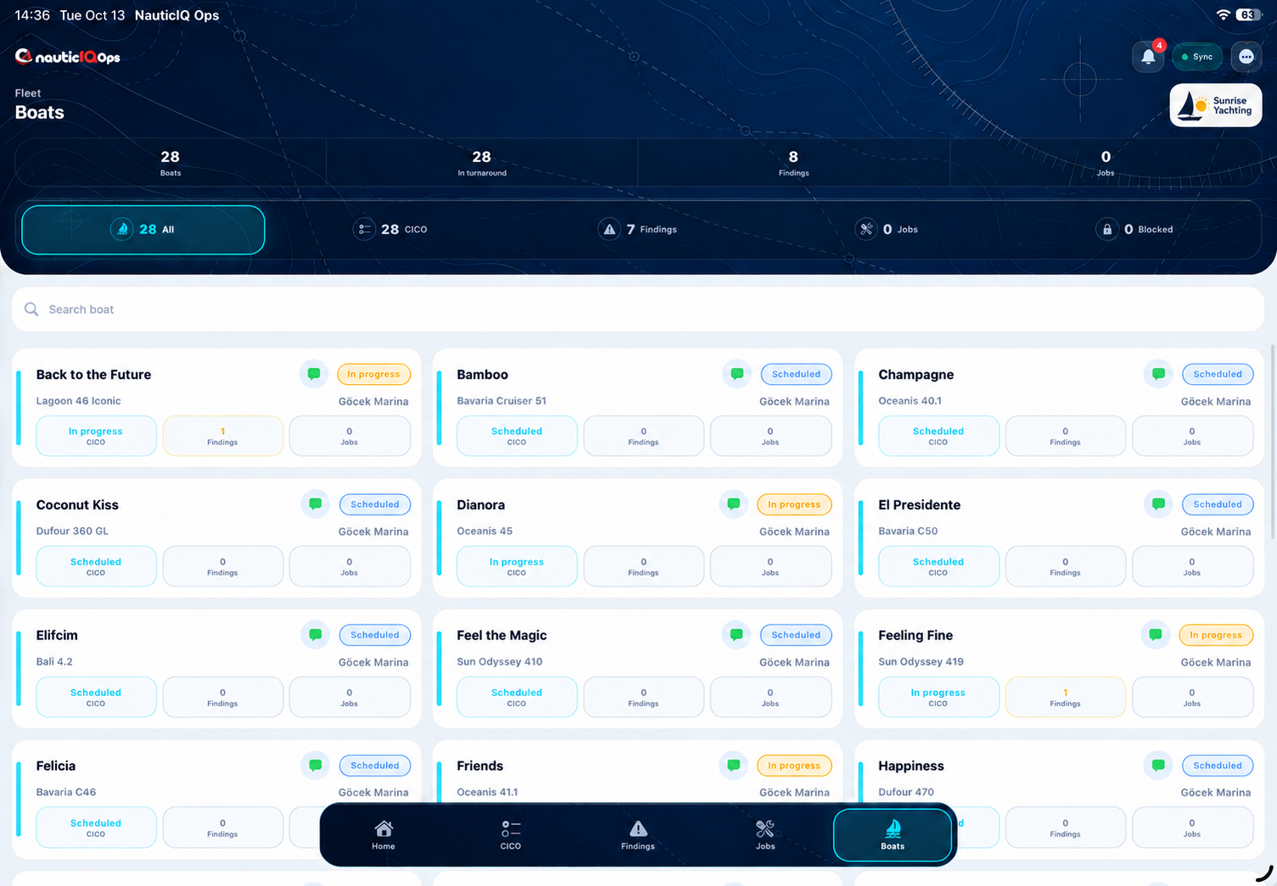Click In progress badge on Dianora card
This screenshot has height=886, width=1277.
point(794,504)
